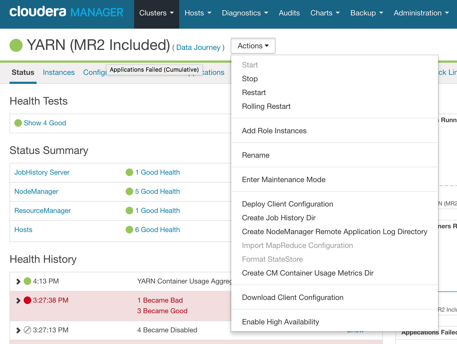The height and width of the screenshot is (344, 457).
Task: Click the green health icon next to NodeManager
Action: click(129, 191)
